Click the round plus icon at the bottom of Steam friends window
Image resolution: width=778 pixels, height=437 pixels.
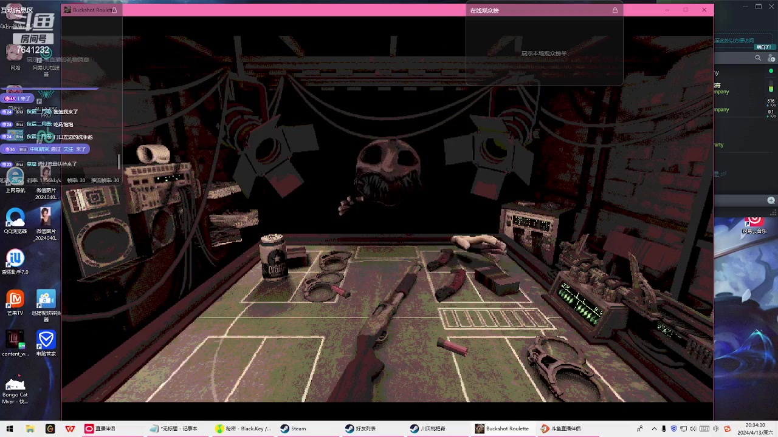(x=771, y=200)
